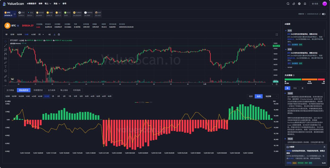Select the 4小时 chart interval
This screenshot has height=168, width=330.
tap(33, 34)
